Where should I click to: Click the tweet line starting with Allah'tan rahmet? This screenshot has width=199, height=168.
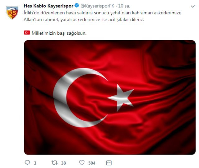pos(84,20)
